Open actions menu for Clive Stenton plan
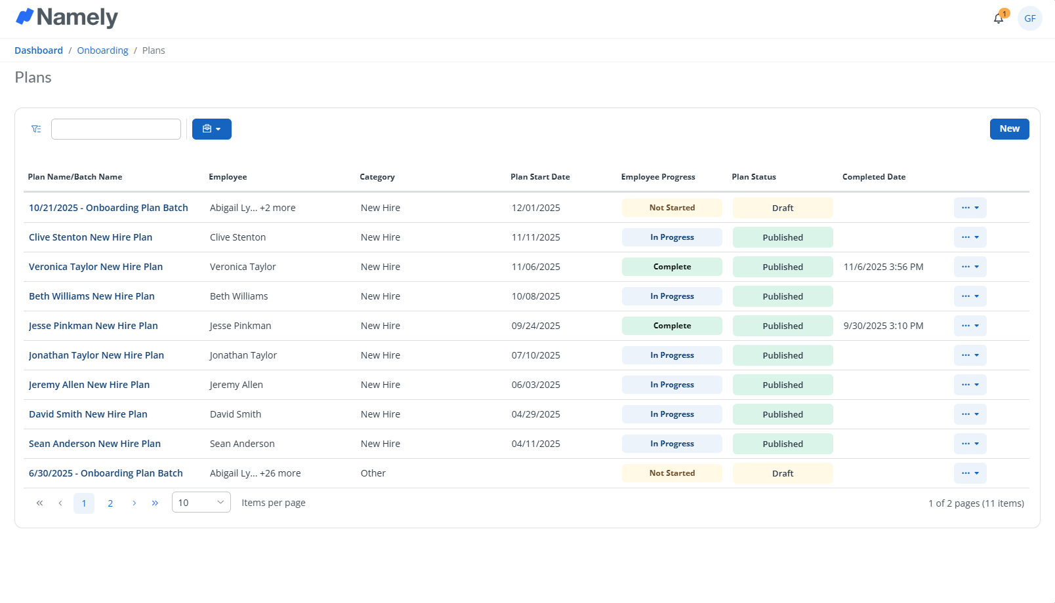Viewport: 1055px width, 603px height. point(970,237)
